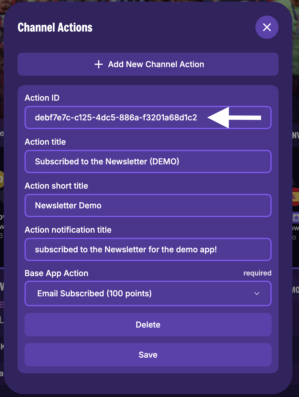Delete the current channel action

click(148, 325)
